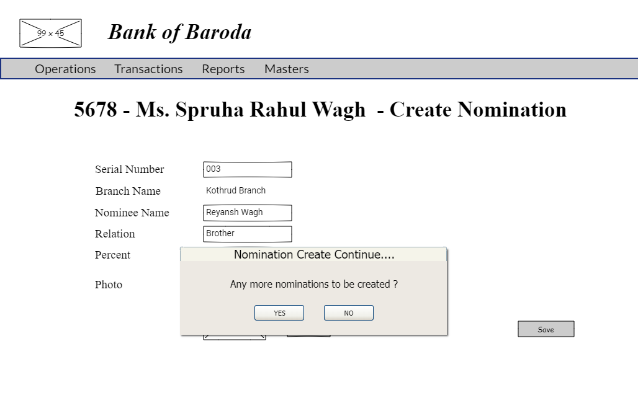
Task: Select the nominee name field Reyansh Wagh
Action: click(247, 212)
